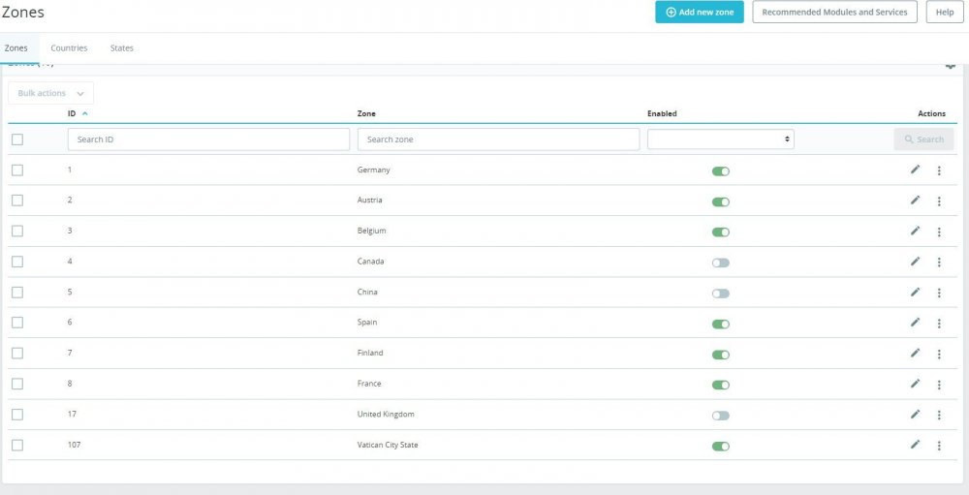Click pencil edit icon for Finland
The height and width of the screenshot is (495, 969).
click(915, 353)
